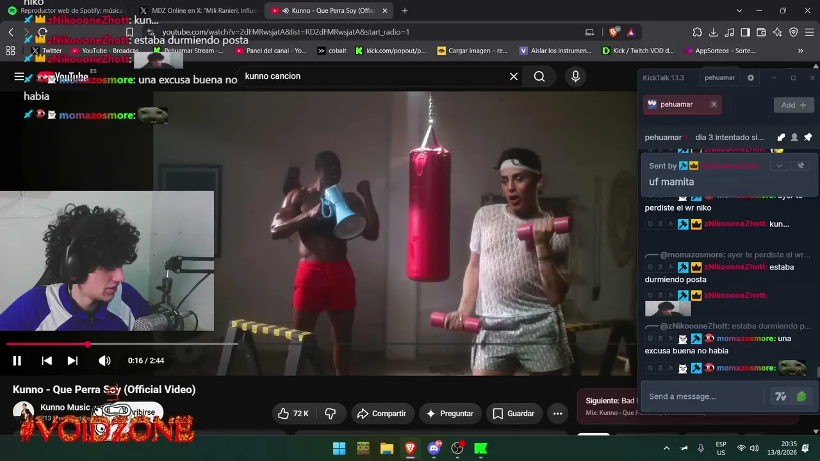820x461 pixels.
Task: Click the Preguntar button
Action: pyautogui.click(x=450, y=414)
